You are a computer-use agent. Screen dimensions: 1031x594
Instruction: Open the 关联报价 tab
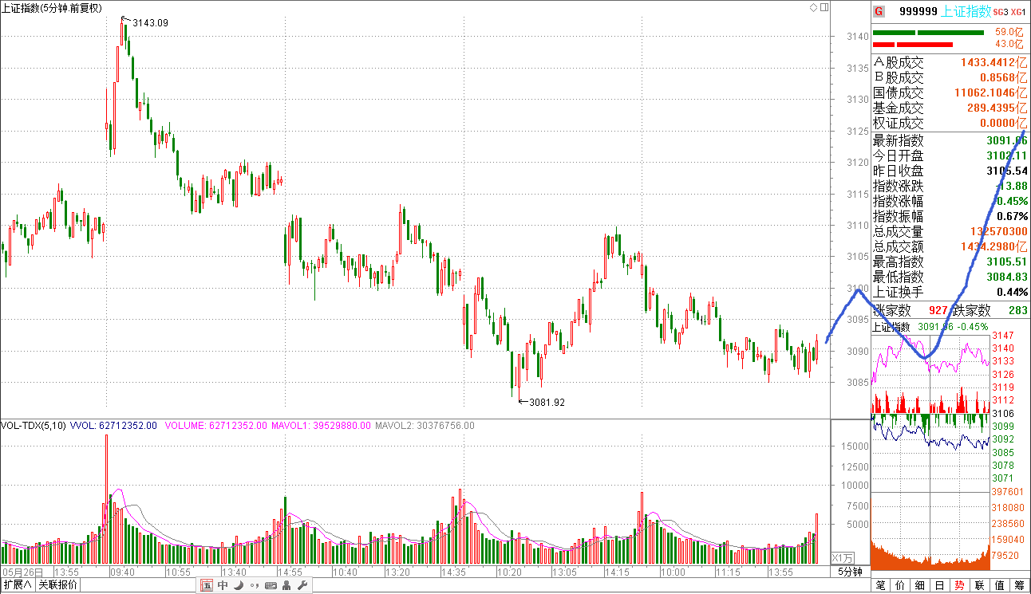59,585
